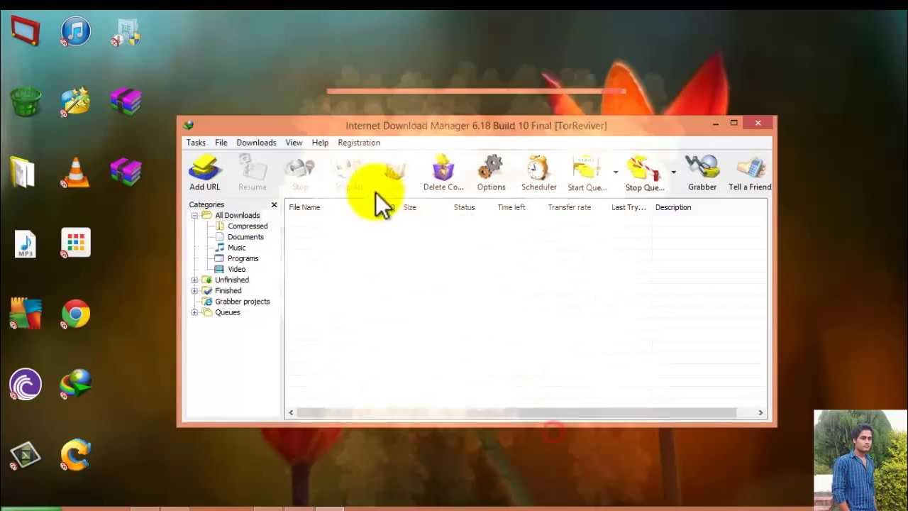This screenshot has height=511, width=908.
Task: Click horizontal scrollbar right arrow
Action: [x=760, y=412]
